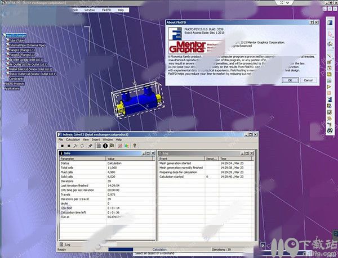Click the 'Preparing data for calculation' log event
This screenshot has width=338, height=258.
point(178,172)
